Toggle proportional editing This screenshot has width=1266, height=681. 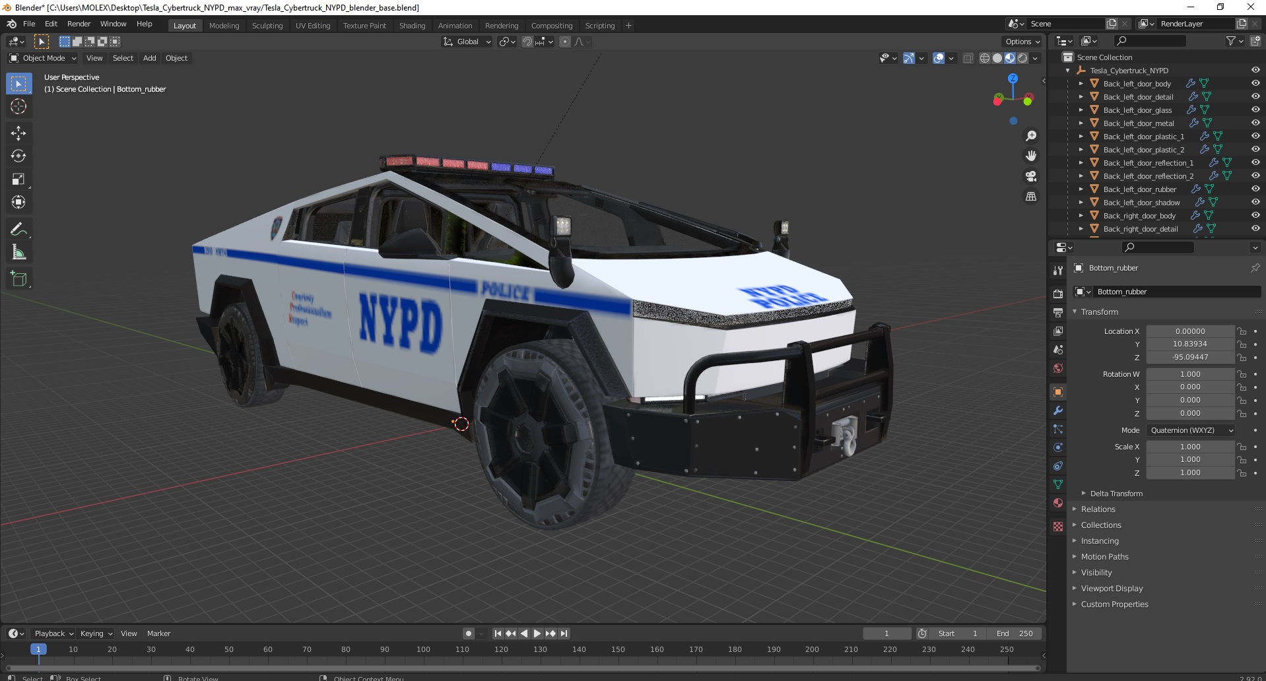[565, 42]
